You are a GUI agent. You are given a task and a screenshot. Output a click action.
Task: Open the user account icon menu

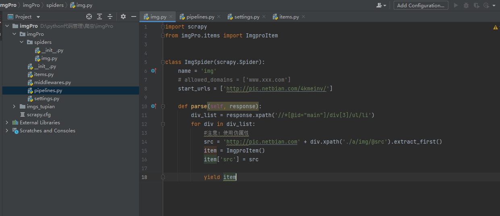tap(381, 5)
